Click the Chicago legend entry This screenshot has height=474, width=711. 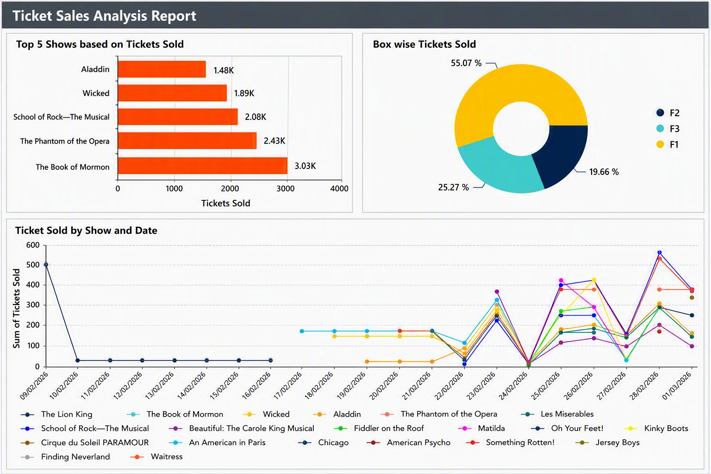[x=324, y=443]
